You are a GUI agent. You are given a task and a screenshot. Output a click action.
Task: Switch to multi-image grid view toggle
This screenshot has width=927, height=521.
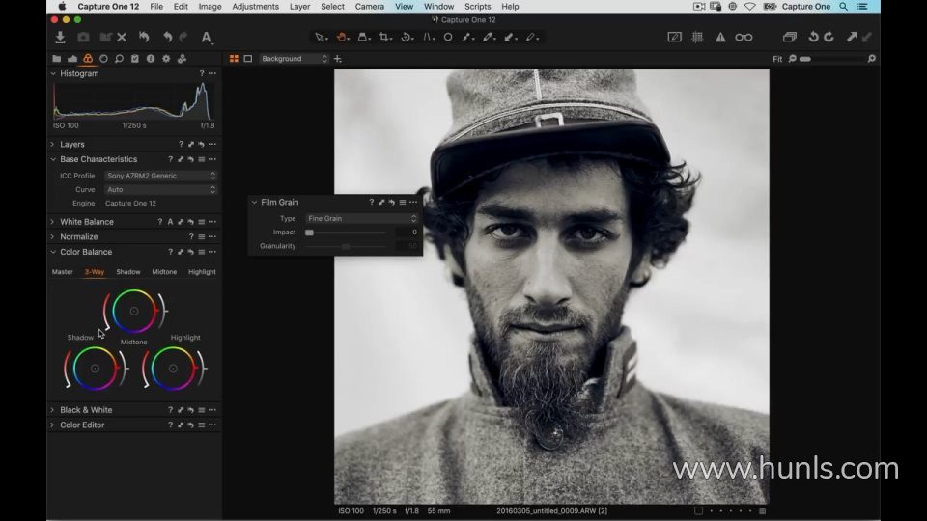(x=234, y=59)
